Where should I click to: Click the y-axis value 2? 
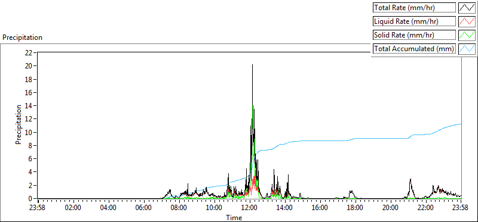click(30, 186)
